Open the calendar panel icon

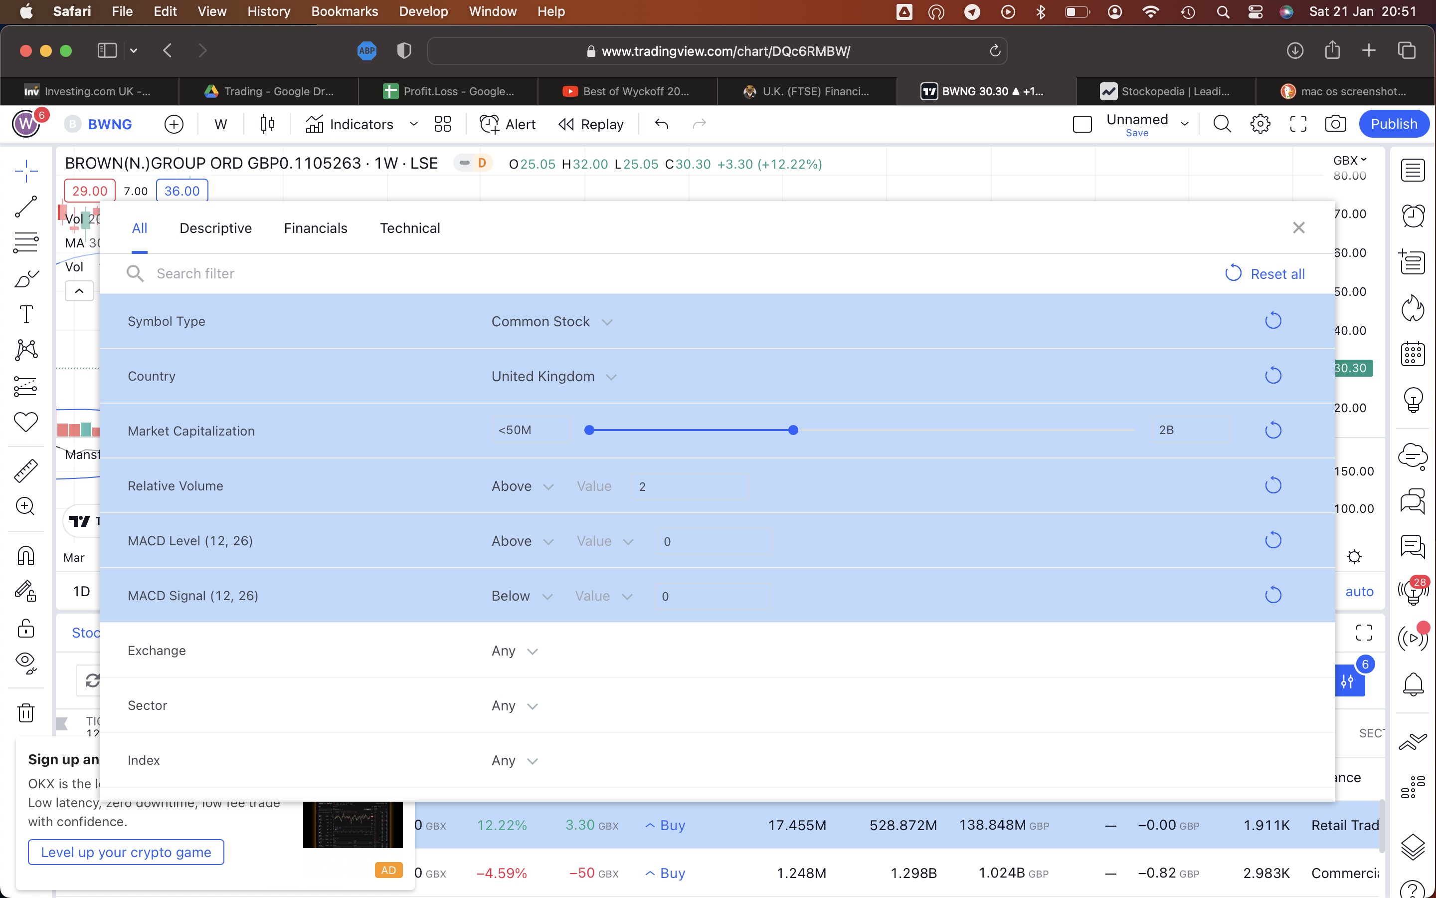pyautogui.click(x=1413, y=354)
